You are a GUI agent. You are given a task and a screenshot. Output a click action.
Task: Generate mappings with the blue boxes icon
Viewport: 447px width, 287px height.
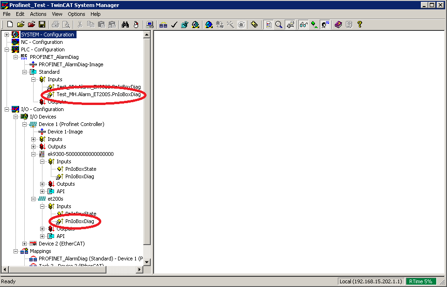(x=163, y=25)
